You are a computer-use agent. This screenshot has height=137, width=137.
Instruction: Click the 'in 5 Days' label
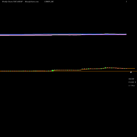tap(132, 85)
